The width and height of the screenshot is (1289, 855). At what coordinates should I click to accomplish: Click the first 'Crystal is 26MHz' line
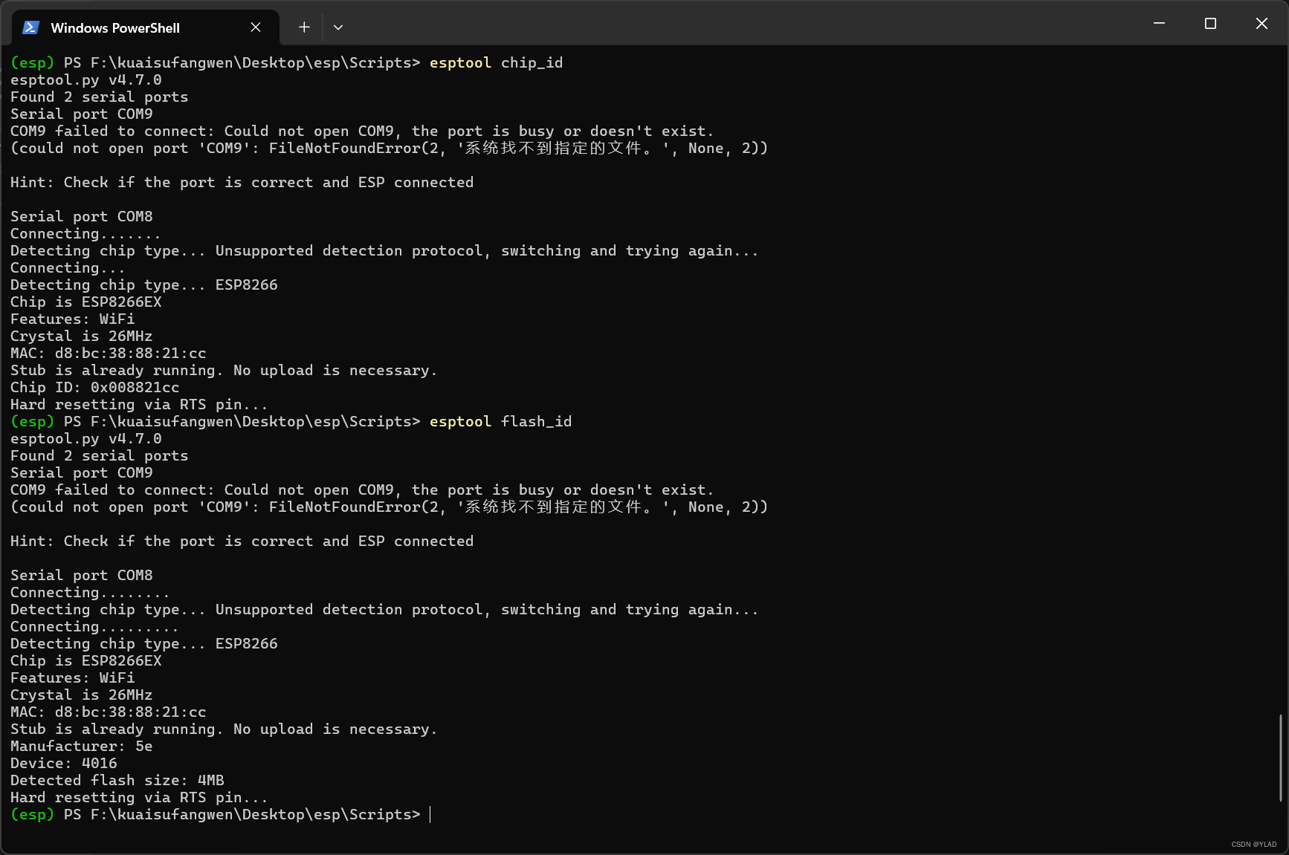click(x=81, y=336)
